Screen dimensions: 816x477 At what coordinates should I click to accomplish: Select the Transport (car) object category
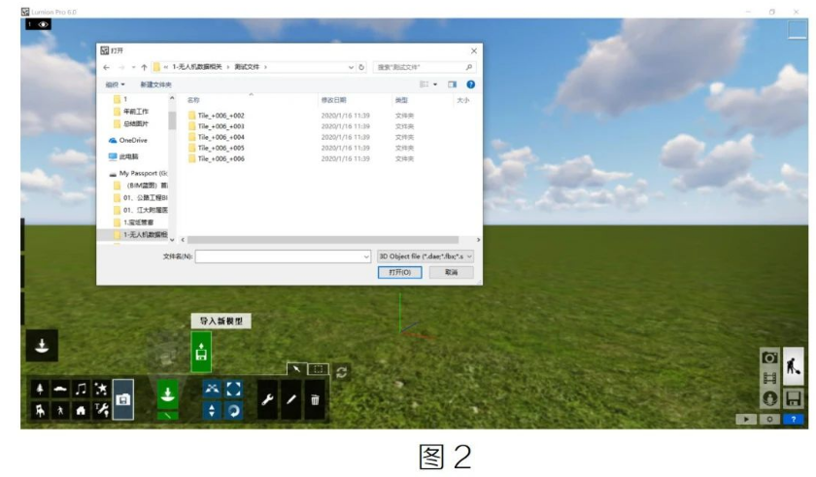coord(60,389)
